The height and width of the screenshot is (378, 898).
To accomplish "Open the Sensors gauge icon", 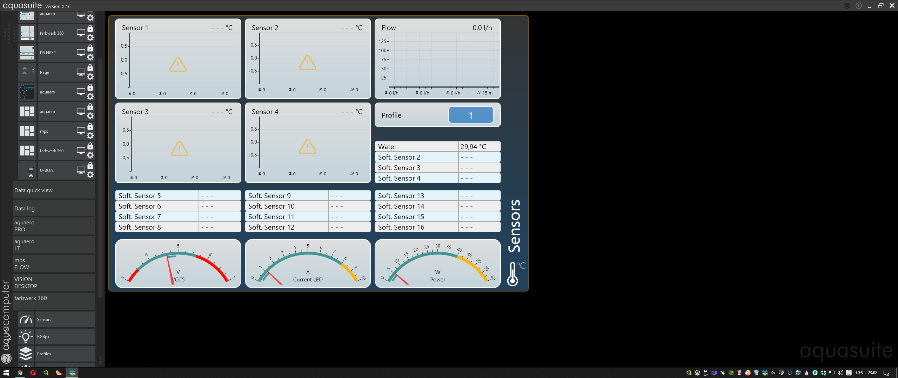I will tap(26, 320).
